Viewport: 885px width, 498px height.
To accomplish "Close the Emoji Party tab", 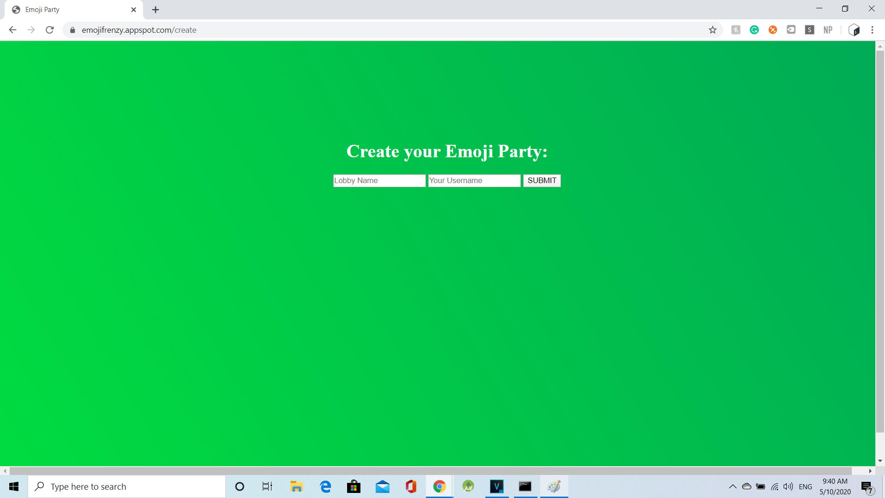I will (x=134, y=10).
